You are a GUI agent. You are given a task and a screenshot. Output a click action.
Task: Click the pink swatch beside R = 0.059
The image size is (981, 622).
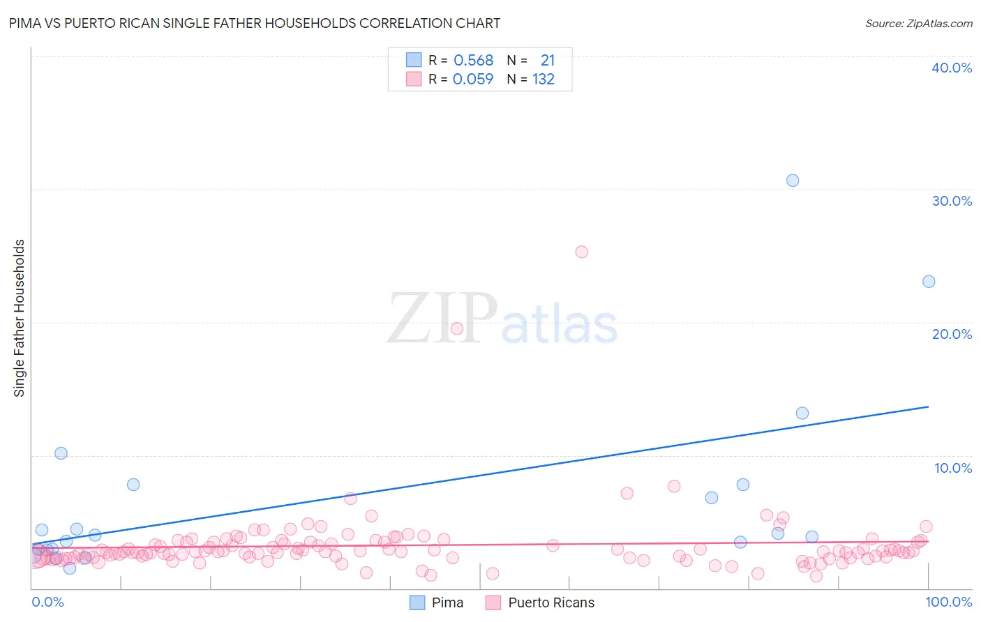(x=414, y=79)
